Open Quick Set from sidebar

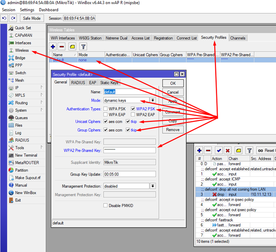click(x=23, y=28)
